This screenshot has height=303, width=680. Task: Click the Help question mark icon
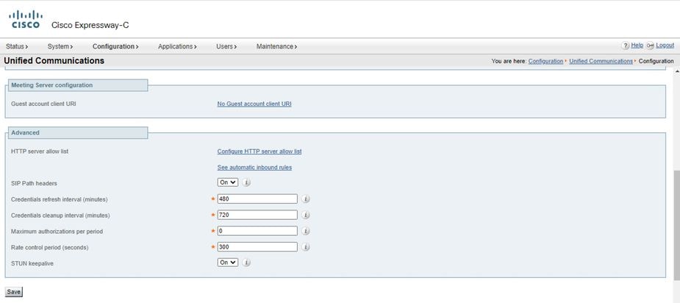626,46
